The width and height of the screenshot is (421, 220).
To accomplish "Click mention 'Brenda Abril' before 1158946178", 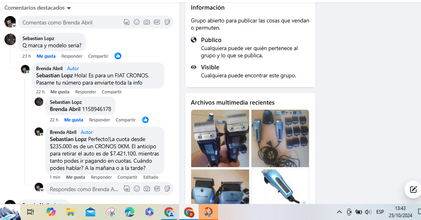I will tap(65, 109).
